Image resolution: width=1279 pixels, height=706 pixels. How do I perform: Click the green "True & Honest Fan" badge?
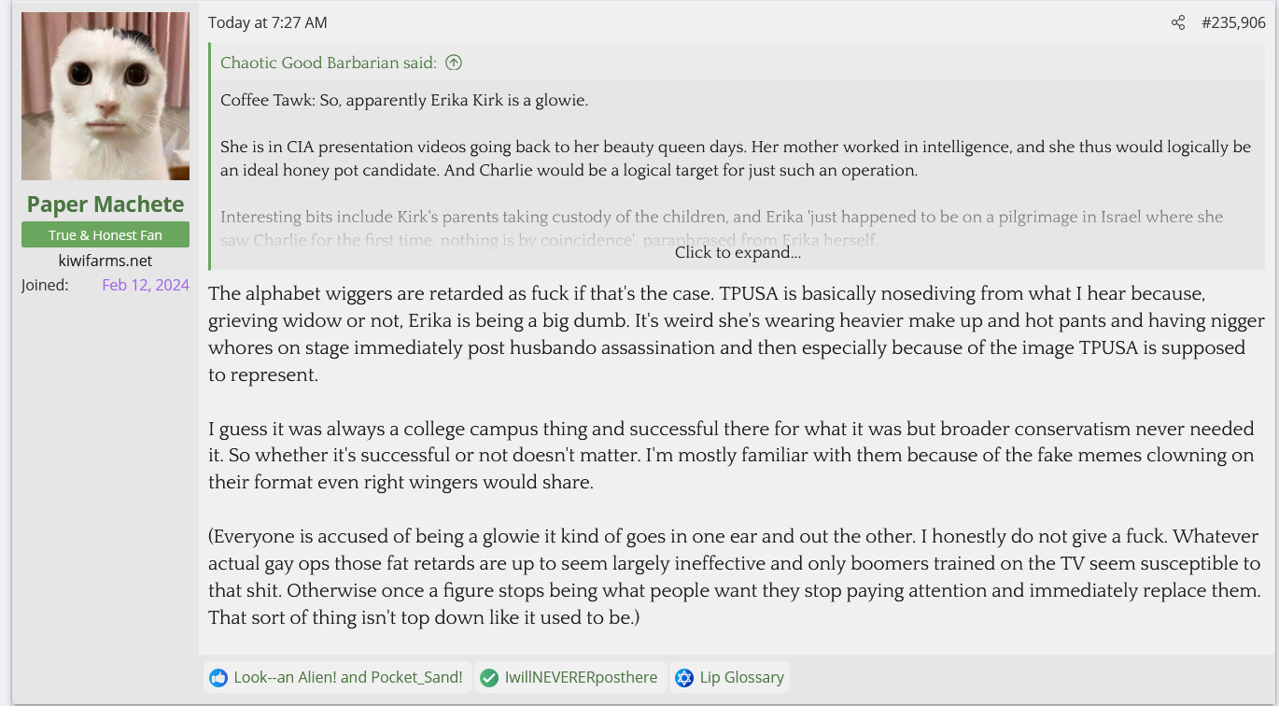coord(105,235)
